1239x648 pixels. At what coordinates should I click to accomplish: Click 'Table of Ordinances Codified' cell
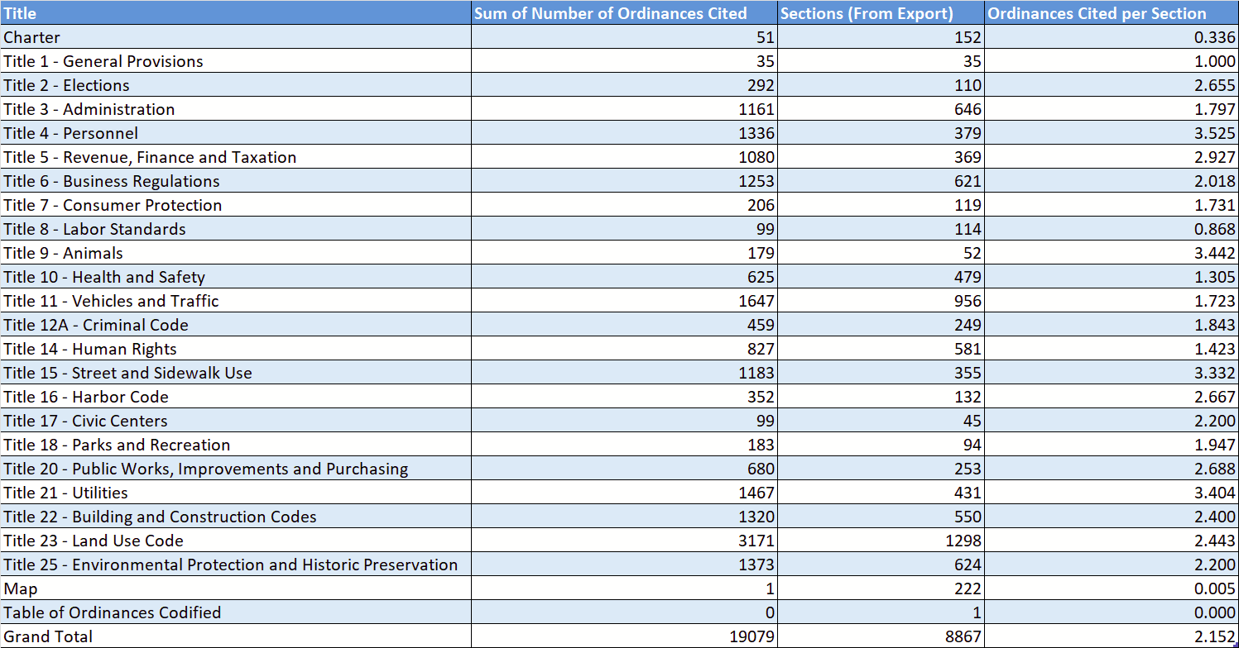click(x=236, y=612)
